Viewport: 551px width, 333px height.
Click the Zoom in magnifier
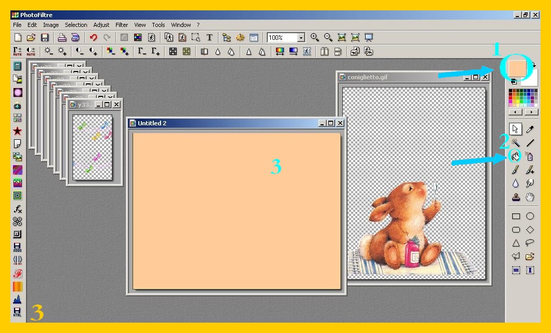pyautogui.click(x=314, y=38)
